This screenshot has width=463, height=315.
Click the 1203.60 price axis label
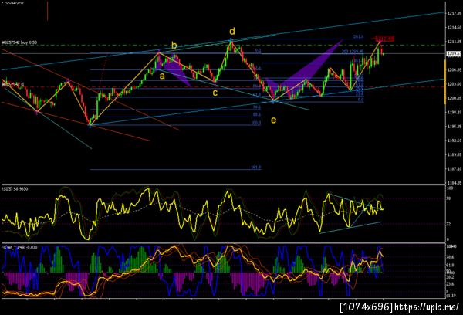[455, 84]
